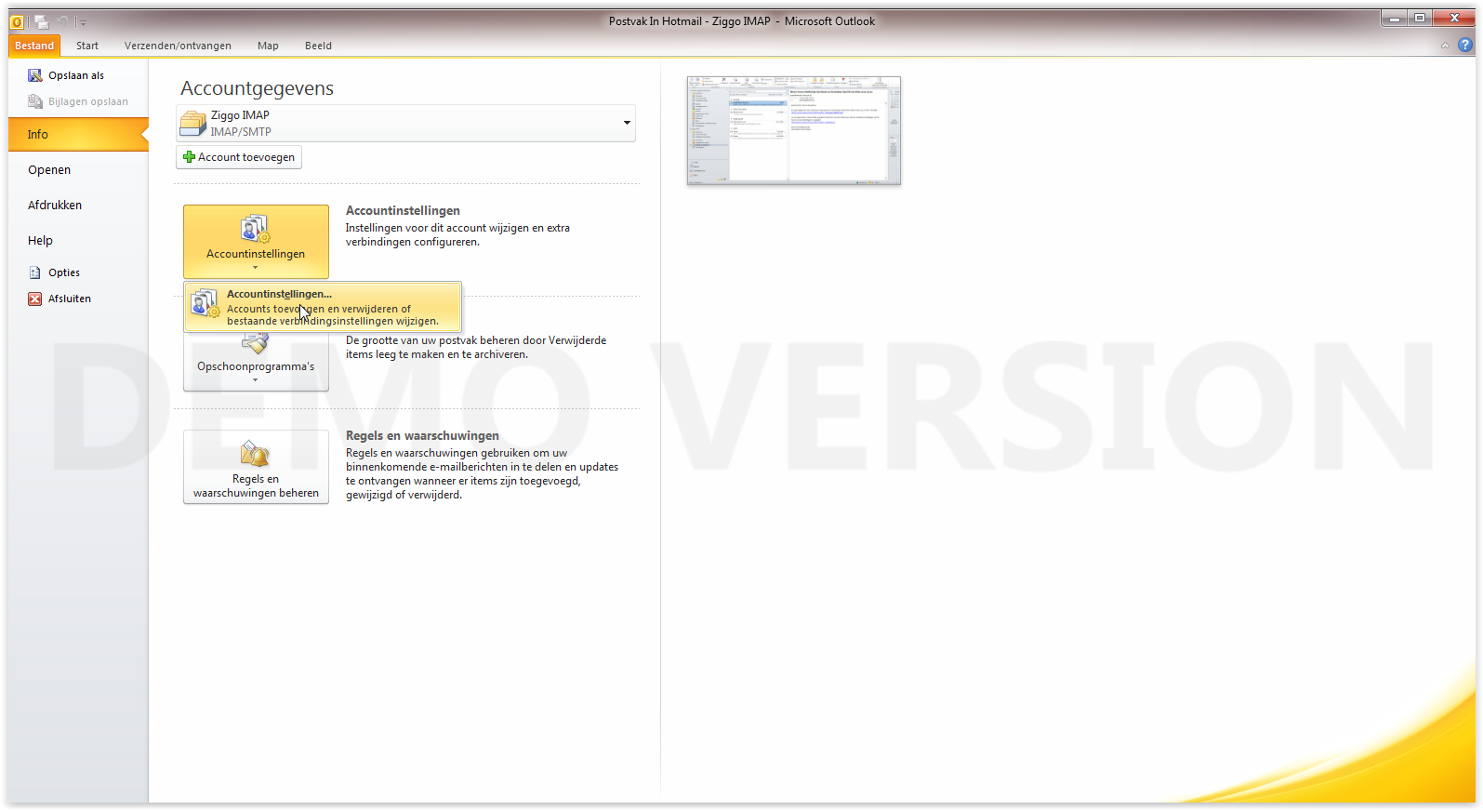
Task: Click the Opslaan als save icon
Action: point(35,75)
